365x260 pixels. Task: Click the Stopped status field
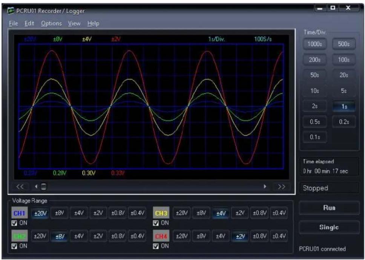pyautogui.click(x=329, y=188)
